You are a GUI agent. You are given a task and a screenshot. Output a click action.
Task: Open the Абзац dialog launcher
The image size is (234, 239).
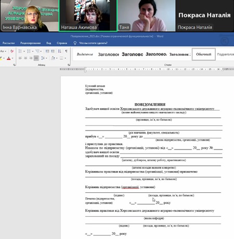(x=69, y=65)
